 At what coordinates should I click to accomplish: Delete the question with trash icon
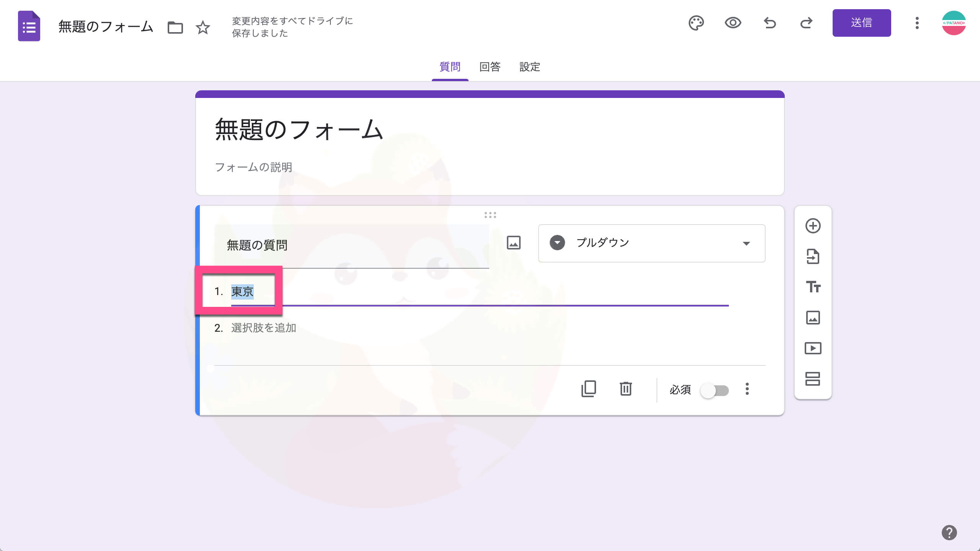[x=626, y=389]
